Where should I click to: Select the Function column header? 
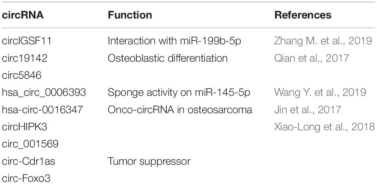coord(130,15)
